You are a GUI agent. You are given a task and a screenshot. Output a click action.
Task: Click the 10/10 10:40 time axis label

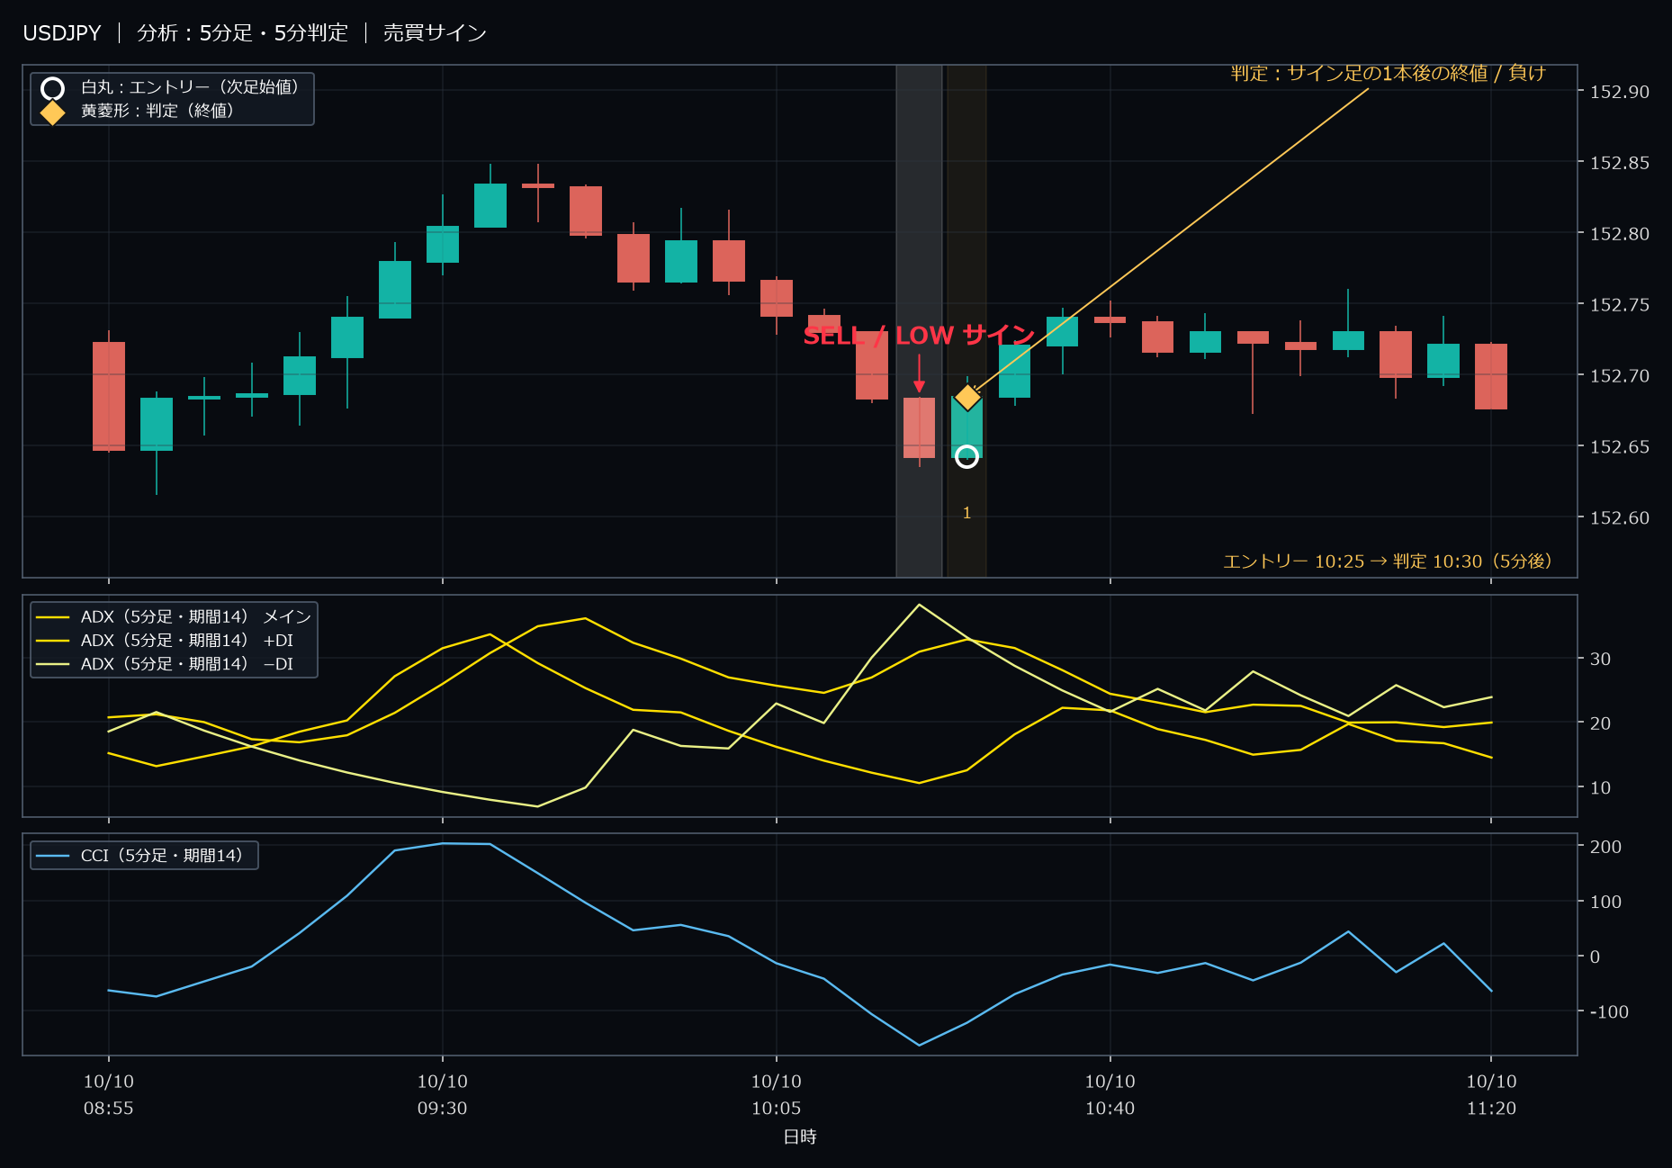coord(1110,1095)
